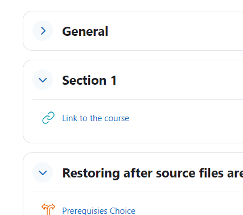Click empty area below Link to the course
243x215 pixels.
pyautogui.click(x=133, y=134)
